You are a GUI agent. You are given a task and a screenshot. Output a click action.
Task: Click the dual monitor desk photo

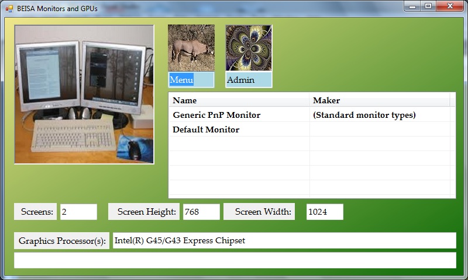pyautogui.click(x=84, y=94)
